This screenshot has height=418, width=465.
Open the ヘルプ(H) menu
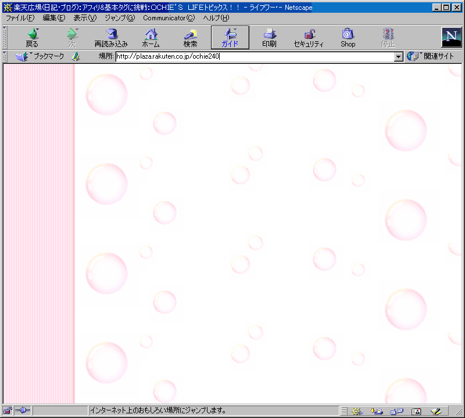[x=216, y=18]
